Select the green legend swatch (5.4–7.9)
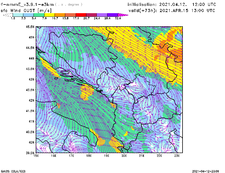The image size is (225, 173). (39, 15)
